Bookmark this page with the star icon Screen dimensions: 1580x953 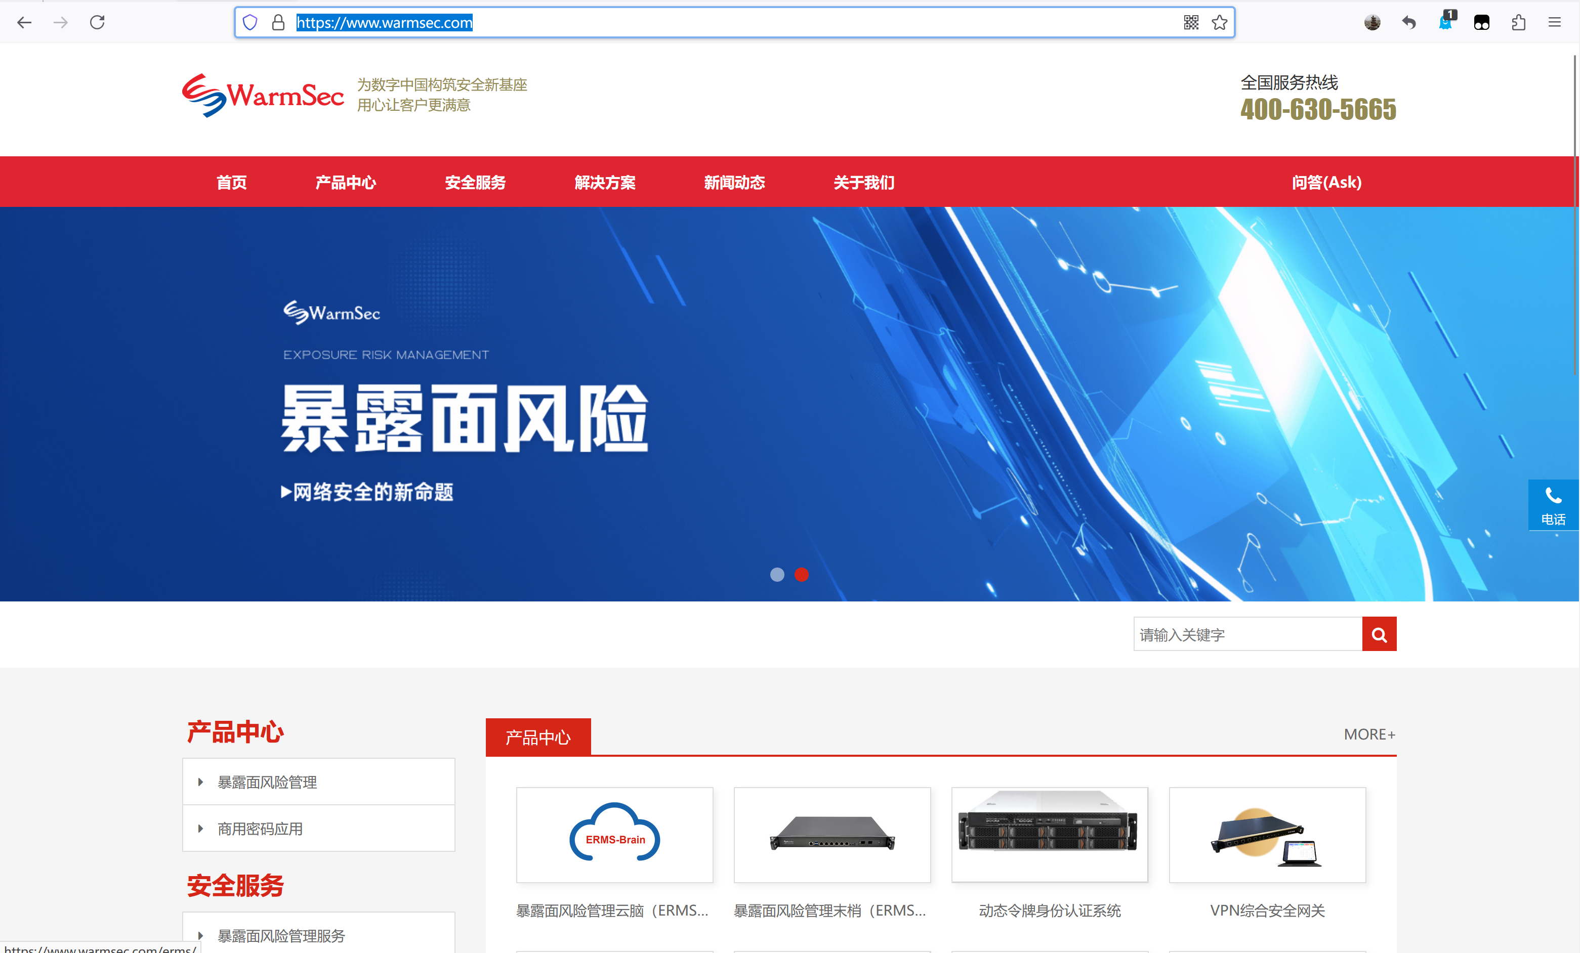point(1219,22)
